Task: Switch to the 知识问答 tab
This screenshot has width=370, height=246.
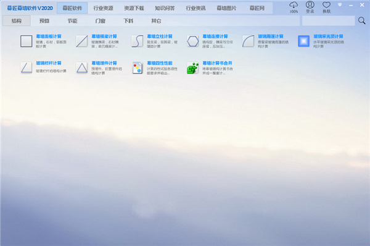Action: tap(165, 8)
